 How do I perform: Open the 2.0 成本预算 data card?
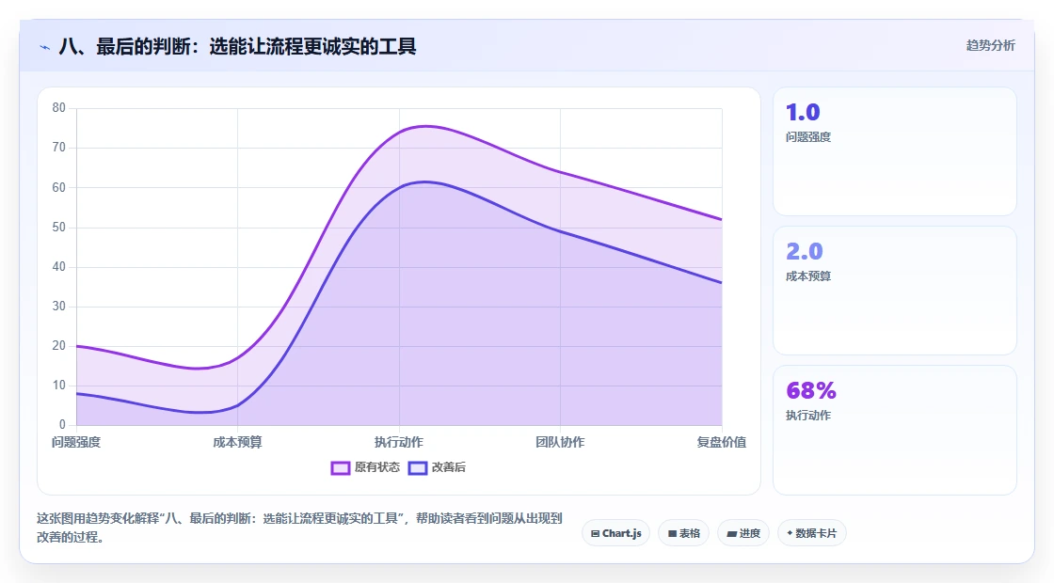[x=895, y=291]
